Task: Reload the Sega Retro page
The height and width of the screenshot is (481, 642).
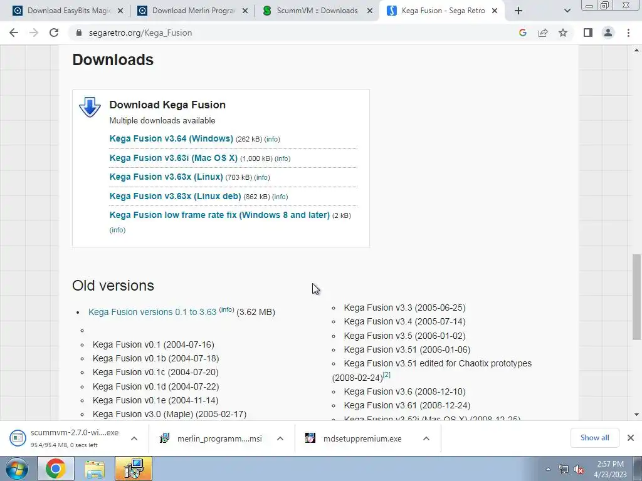Action: [x=54, y=33]
